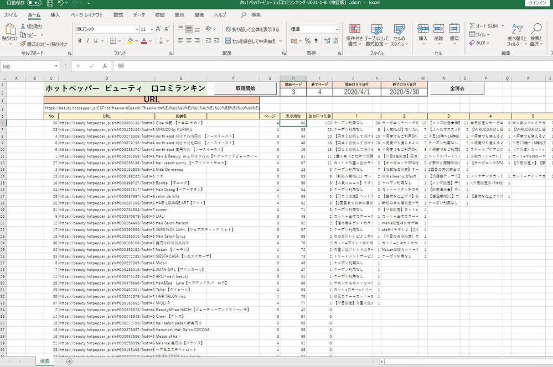The image size is (553, 367).
Task: Open the font name combo box (游ゴシック)
Action: (x=107, y=29)
